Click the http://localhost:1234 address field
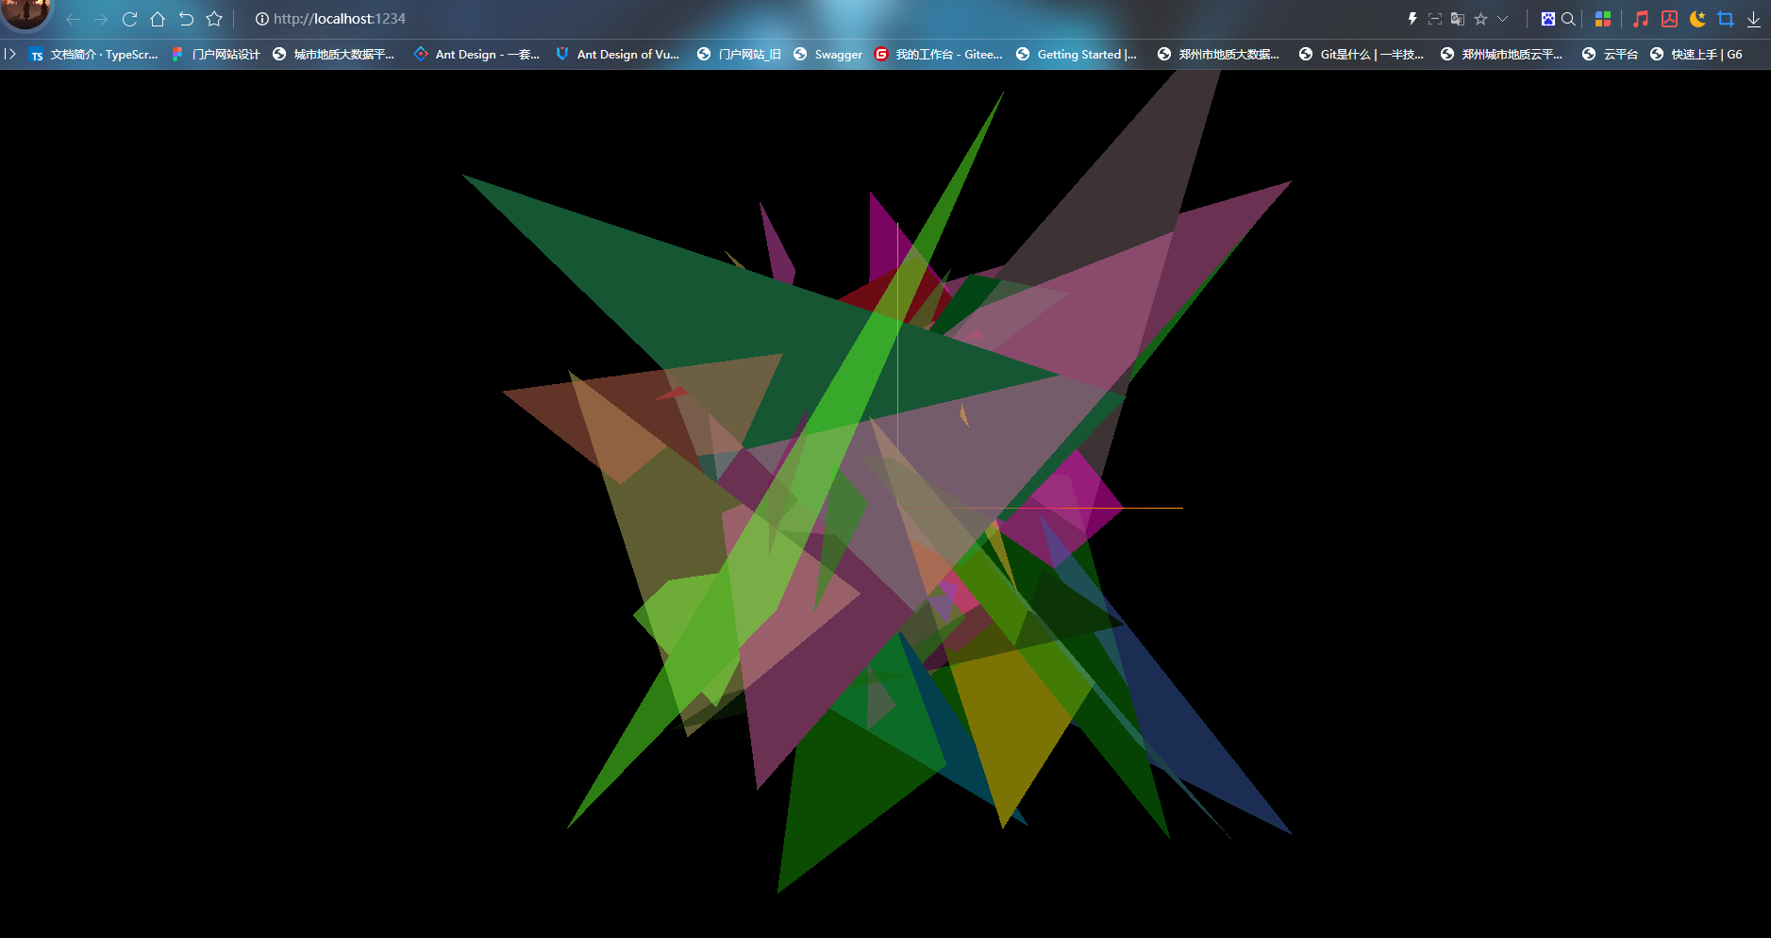Viewport: 1771px width, 938px height. pyautogui.click(x=340, y=19)
